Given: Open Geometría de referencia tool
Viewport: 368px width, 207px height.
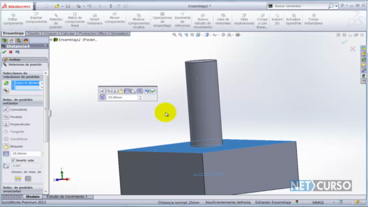Looking at the screenshot, I should [182, 20].
